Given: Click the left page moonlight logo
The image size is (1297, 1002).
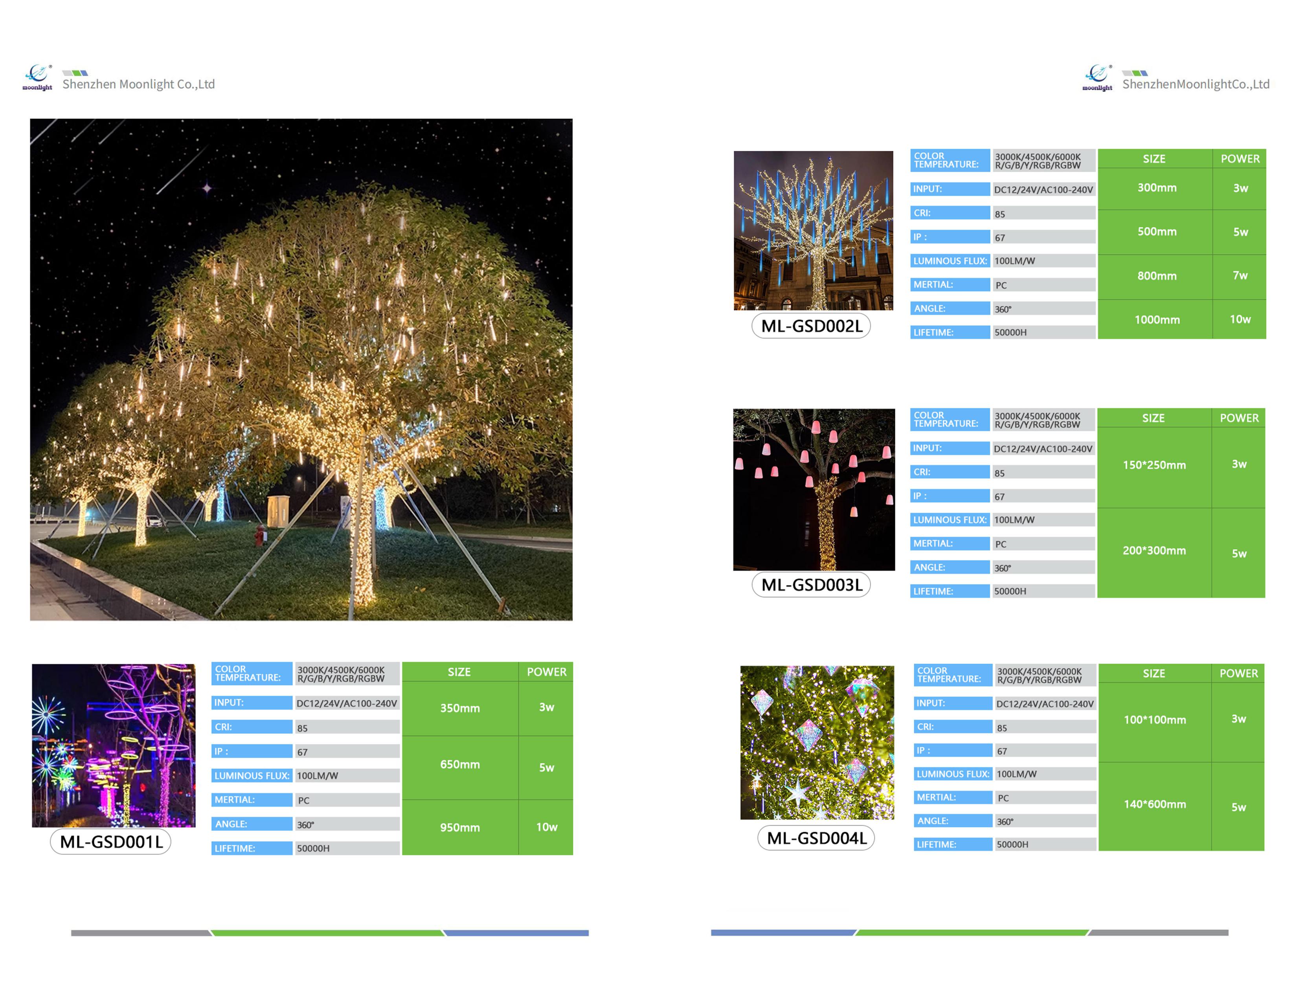Looking at the screenshot, I should coord(37,77).
